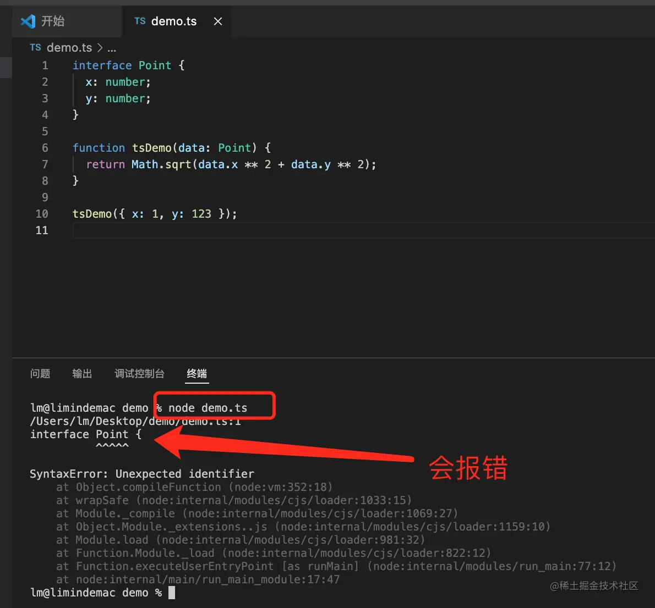Click 'tsDemo' function name on line 6
Viewport: 655px width, 608px height.
tap(151, 148)
